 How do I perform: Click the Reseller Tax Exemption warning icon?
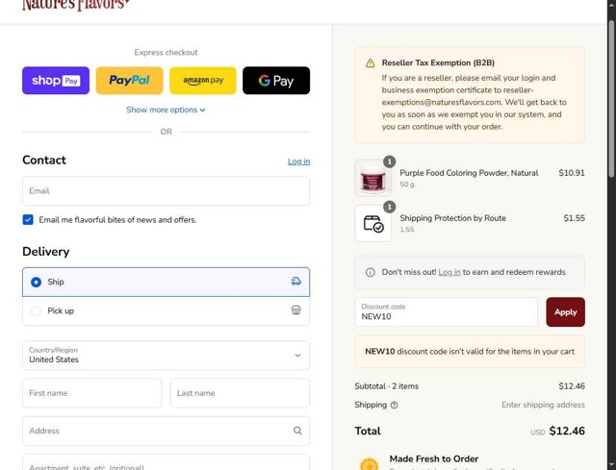[370, 63]
